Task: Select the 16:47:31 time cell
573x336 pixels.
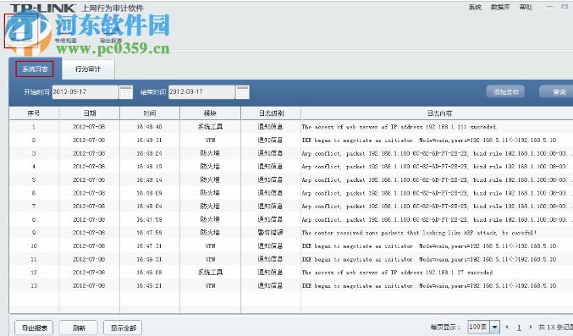Action: point(150,246)
